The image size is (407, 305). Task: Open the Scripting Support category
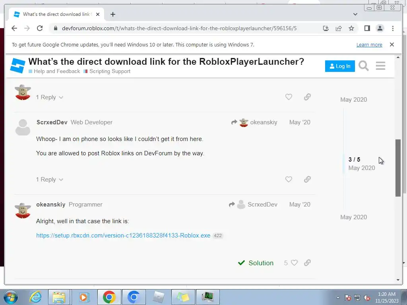[107, 71]
